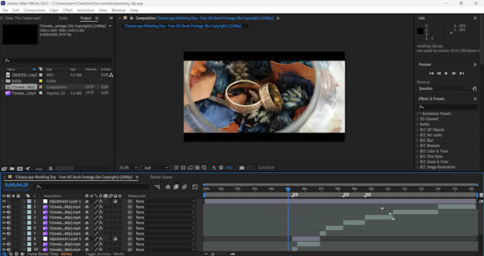This screenshot has height=256, width=484.
Task: Play the preview in Preview panel
Action: pyautogui.click(x=446, y=73)
